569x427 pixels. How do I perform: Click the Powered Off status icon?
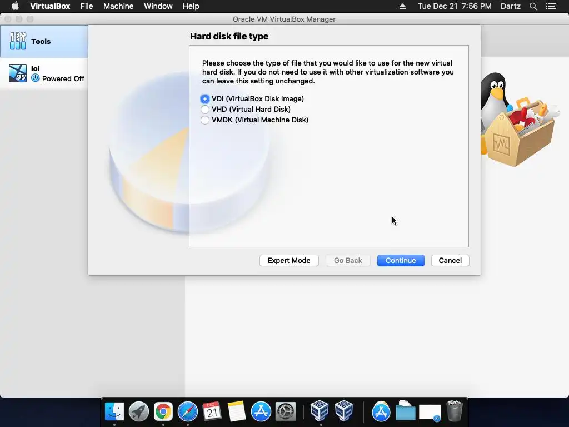(35, 78)
